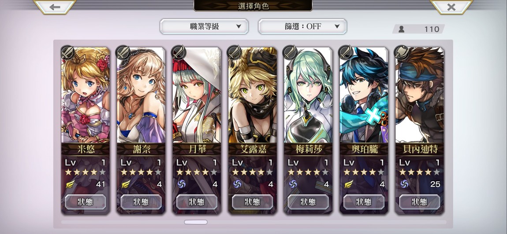The width and height of the screenshot is (507, 234).
Task: Click the star rating row on 艾露嘉's card
Action: pos(253,172)
